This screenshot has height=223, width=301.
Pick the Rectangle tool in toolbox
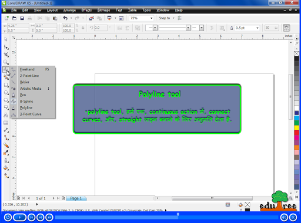(x=6, y=85)
